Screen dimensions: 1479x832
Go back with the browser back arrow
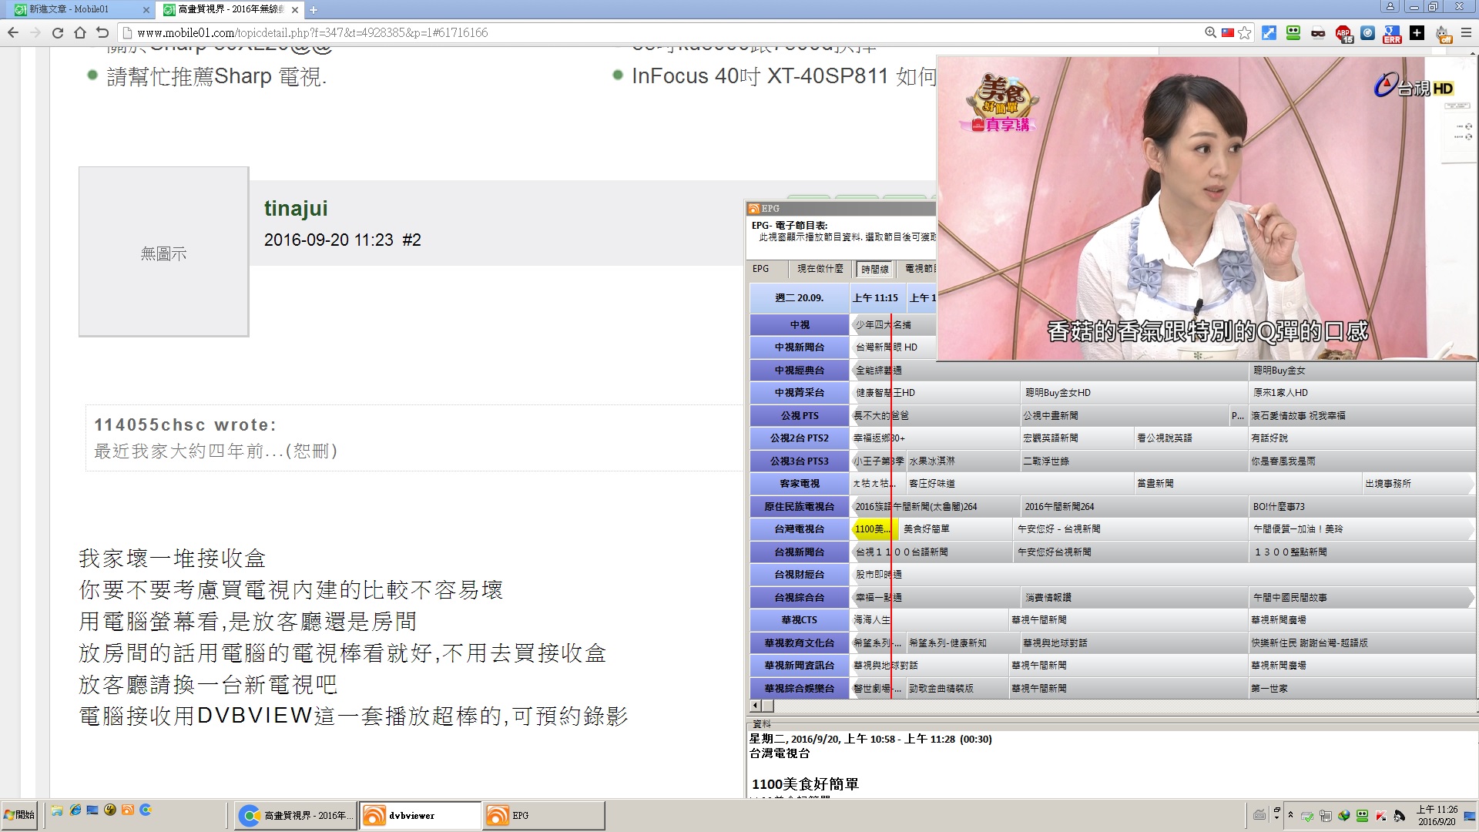coord(12,32)
